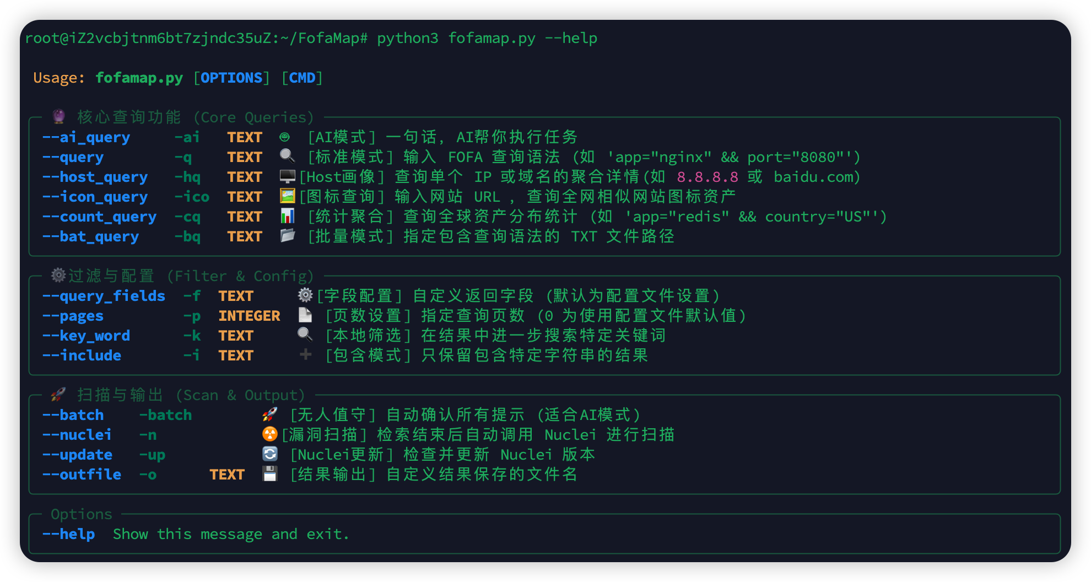This screenshot has width=1091, height=582.
Task: Click the bar chart icon beside --count_query
Action: [287, 216]
